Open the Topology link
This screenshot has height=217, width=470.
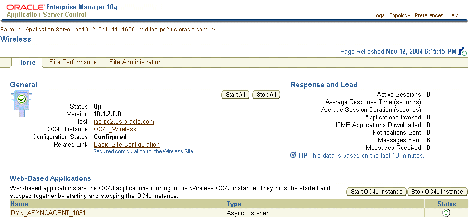coord(400,15)
